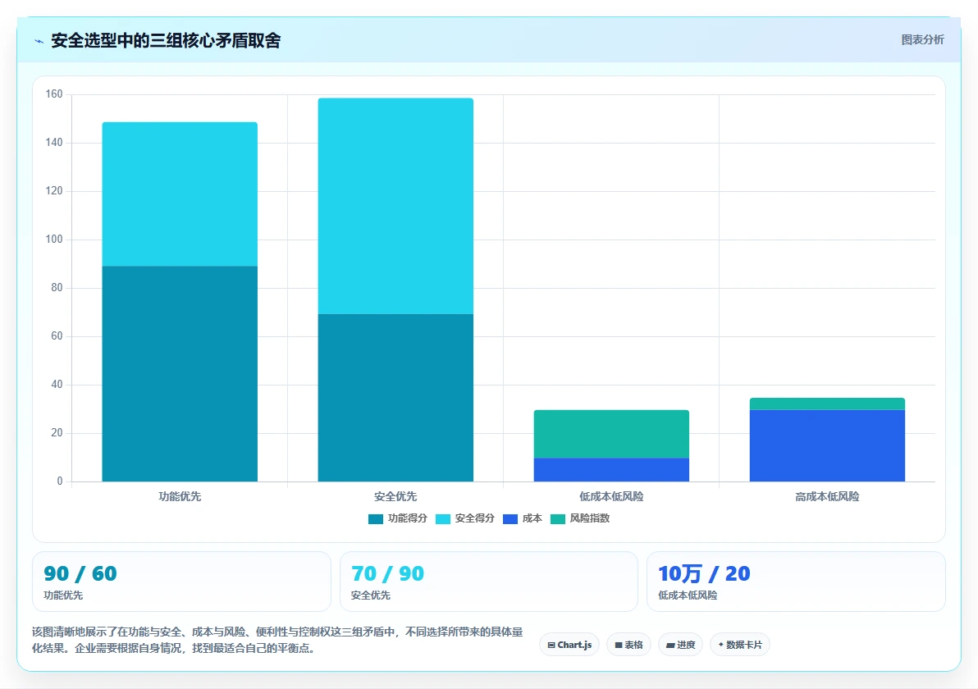978x689 pixels.
Task: Click the 功能优先 bar's dark 功能得分 segment
Action: (x=180, y=373)
